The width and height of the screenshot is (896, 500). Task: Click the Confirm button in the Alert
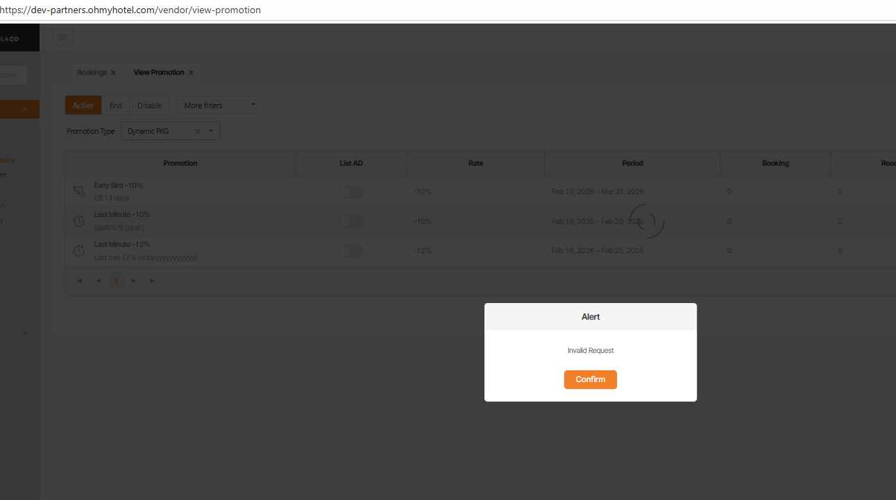590,379
